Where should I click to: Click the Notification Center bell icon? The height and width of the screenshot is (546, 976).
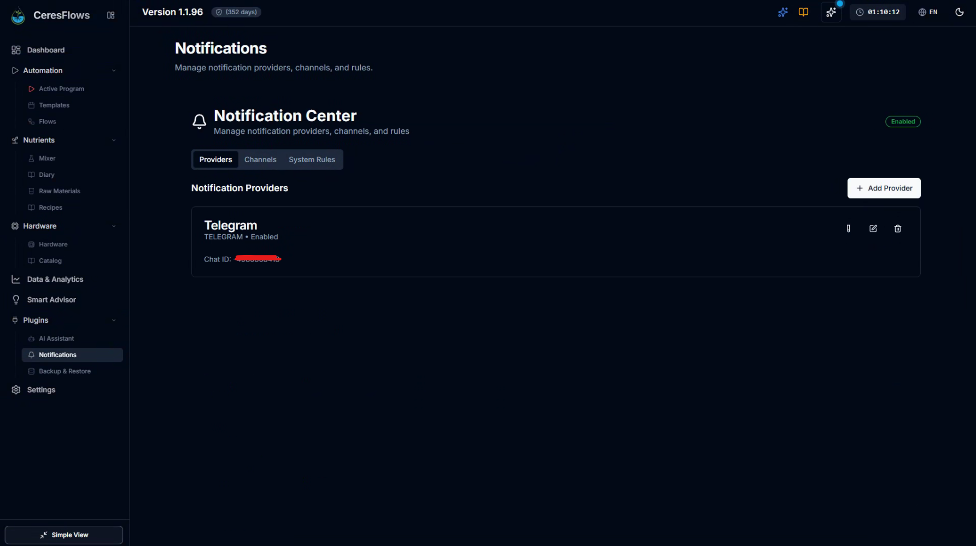tap(200, 121)
